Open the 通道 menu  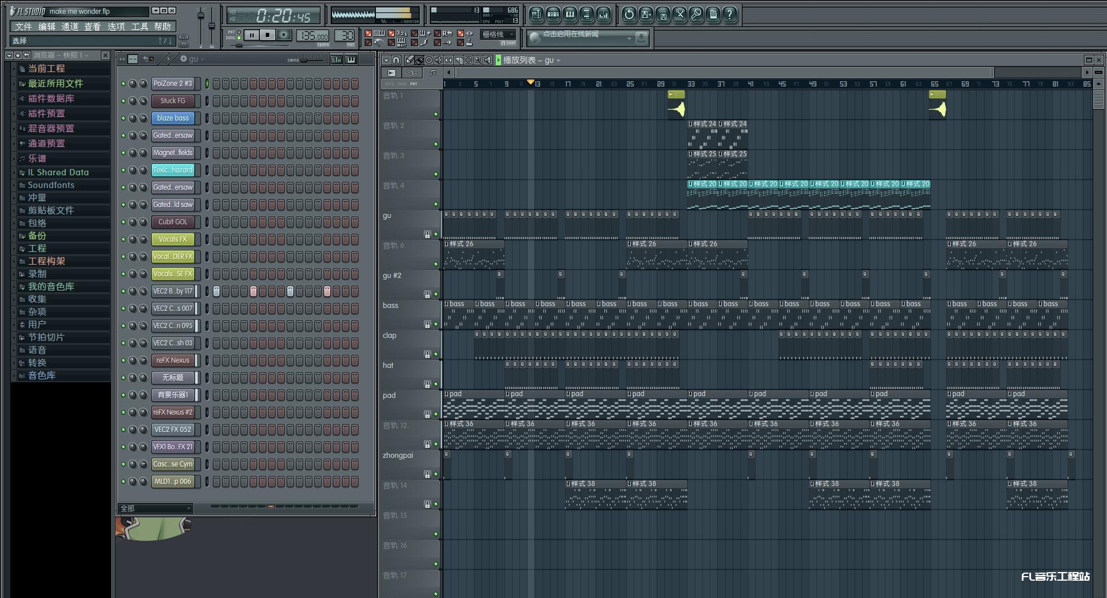pos(70,27)
